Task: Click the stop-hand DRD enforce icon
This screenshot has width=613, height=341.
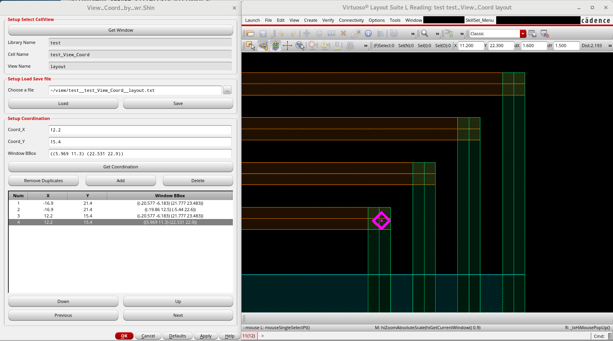Action: (313, 46)
